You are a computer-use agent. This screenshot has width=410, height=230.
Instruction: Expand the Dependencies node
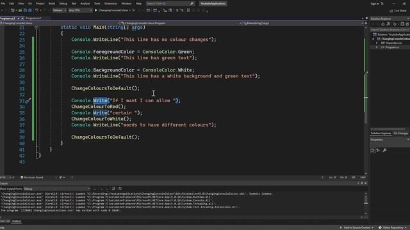pos(377,43)
